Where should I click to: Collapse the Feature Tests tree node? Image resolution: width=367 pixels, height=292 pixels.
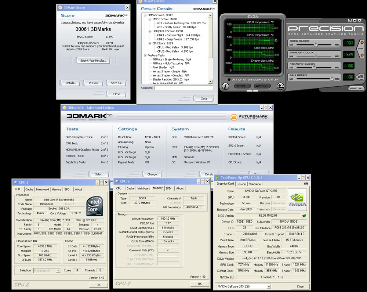click(145, 55)
